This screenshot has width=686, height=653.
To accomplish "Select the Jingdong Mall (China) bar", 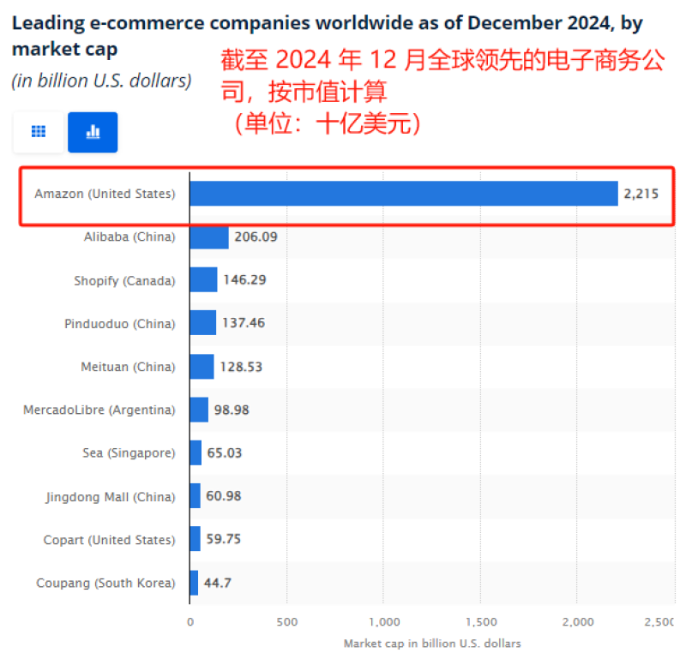I will 196,495.
